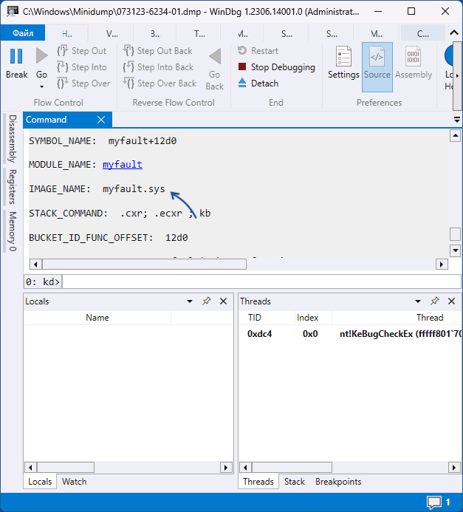Click the TID column header
This screenshot has width=463, height=512.
point(255,318)
